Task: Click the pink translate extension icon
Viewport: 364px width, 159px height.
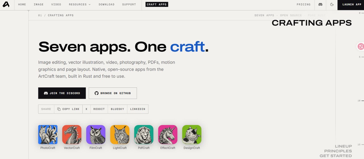Action: (x=361, y=47)
